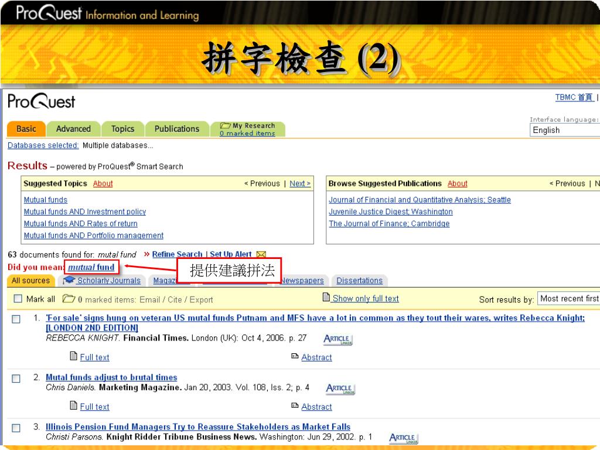Viewport: 600px width, 450px height.
Task: Click the marked items folder icon
Action: [69, 298]
